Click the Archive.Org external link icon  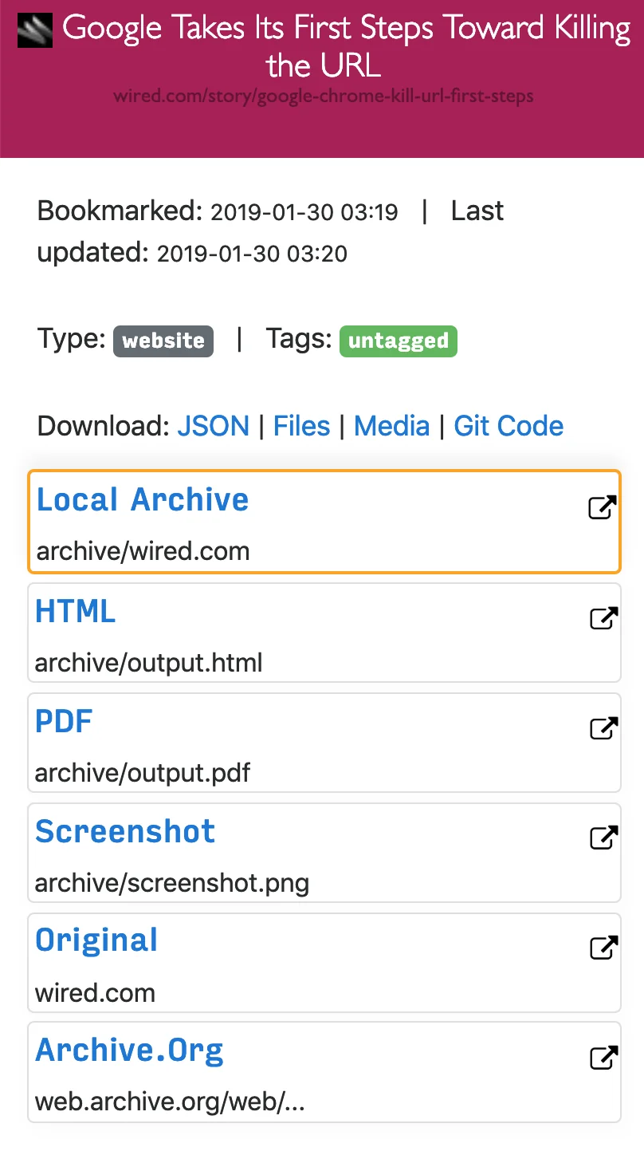coord(603,1057)
